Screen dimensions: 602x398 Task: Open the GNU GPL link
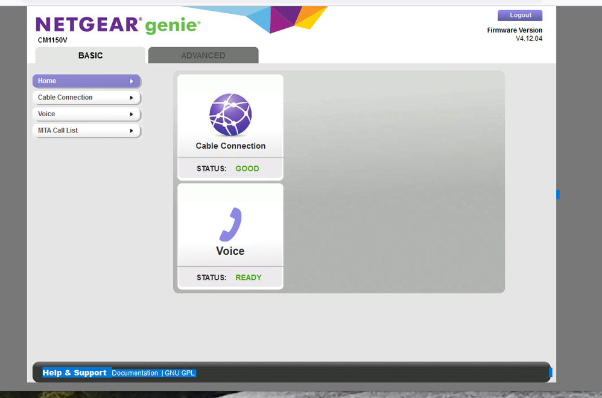180,373
